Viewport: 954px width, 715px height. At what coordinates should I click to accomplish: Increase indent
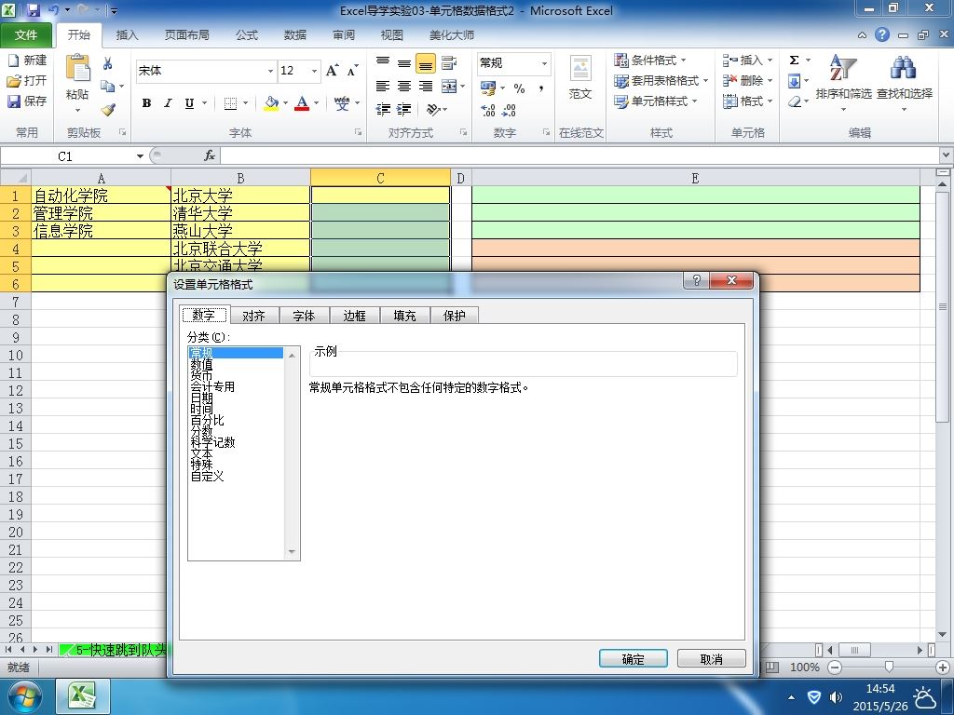click(404, 110)
